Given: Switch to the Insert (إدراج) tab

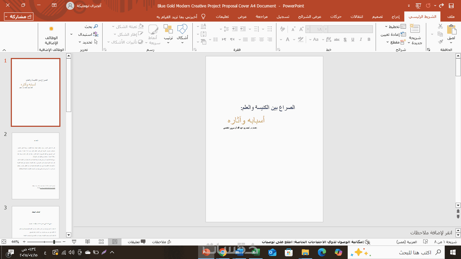Looking at the screenshot, I should (396, 17).
